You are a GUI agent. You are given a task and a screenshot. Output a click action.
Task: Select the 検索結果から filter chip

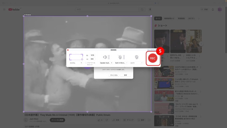point(169,19)
